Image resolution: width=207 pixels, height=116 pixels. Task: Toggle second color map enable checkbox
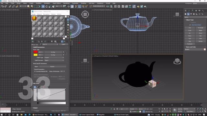point(63,55)
